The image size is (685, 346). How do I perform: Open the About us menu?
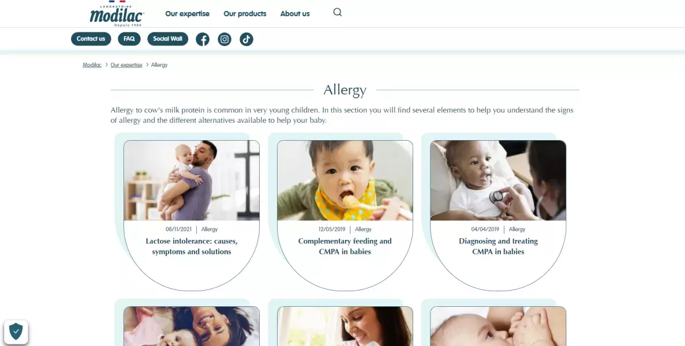coord(295,13)
